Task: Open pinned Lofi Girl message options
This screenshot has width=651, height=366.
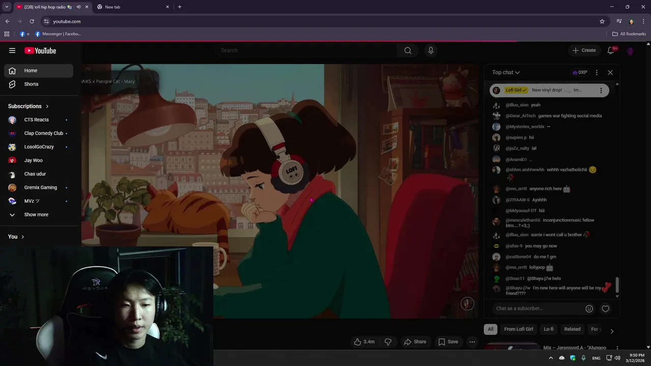Action: tap(601, 90)
